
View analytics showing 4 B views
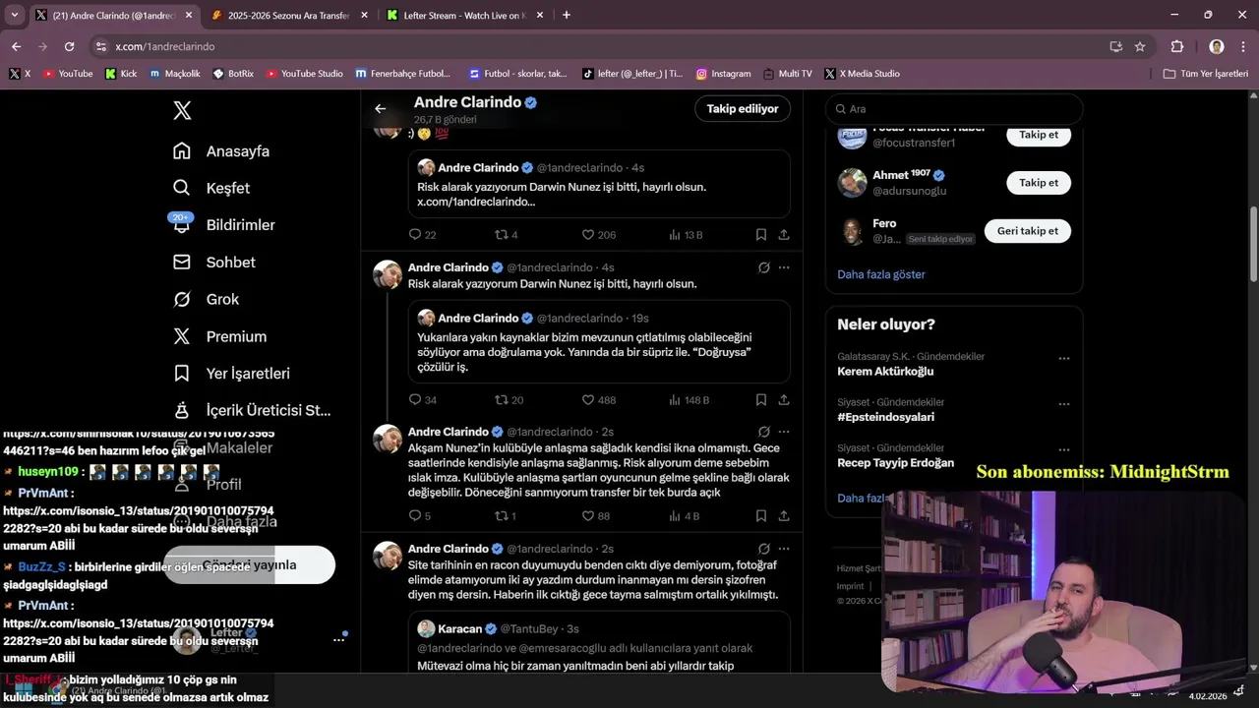point(684,516)
